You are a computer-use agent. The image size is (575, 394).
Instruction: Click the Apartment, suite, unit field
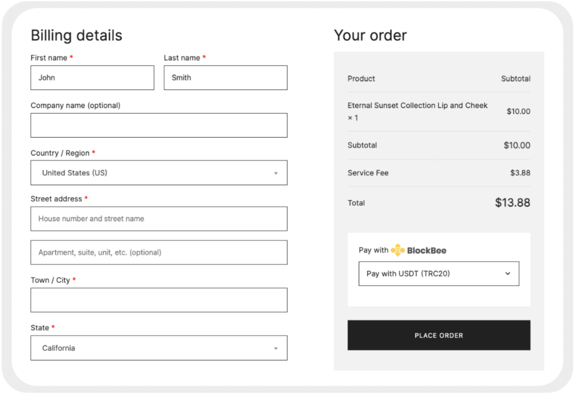tap(159, 252)
